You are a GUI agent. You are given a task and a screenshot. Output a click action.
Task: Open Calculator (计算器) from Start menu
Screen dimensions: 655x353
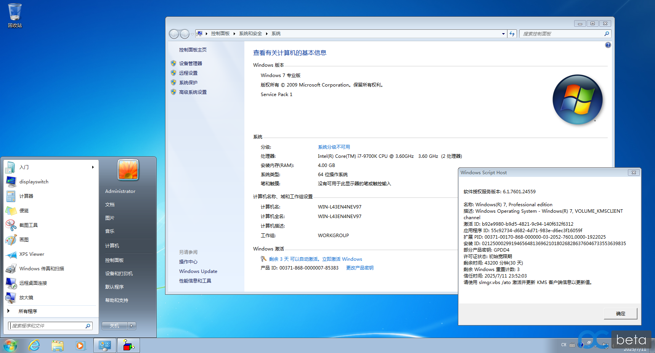pos(26,196)
